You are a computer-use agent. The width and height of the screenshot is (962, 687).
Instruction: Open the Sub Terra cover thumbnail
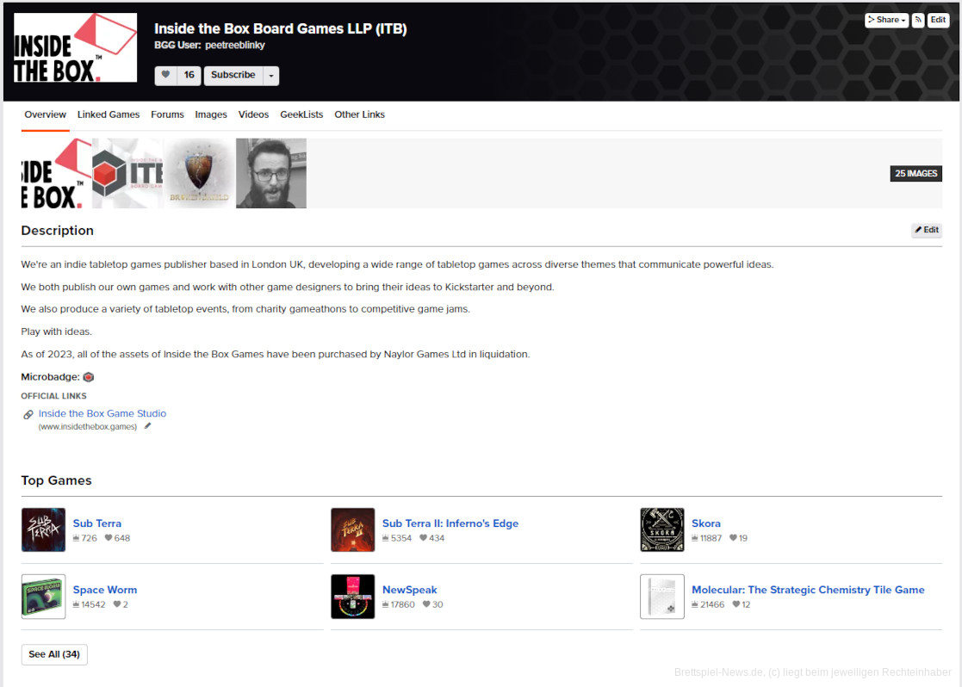coord(43,529)
